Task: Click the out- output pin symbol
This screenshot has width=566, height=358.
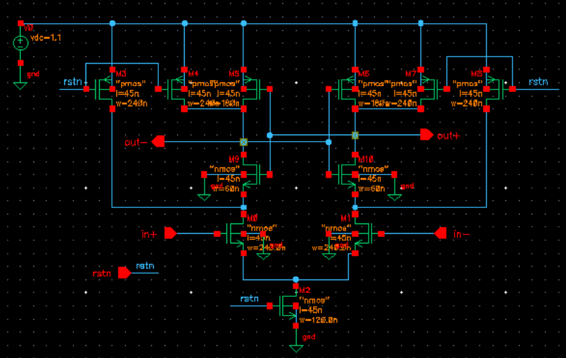Action: [x=158, y=142]
